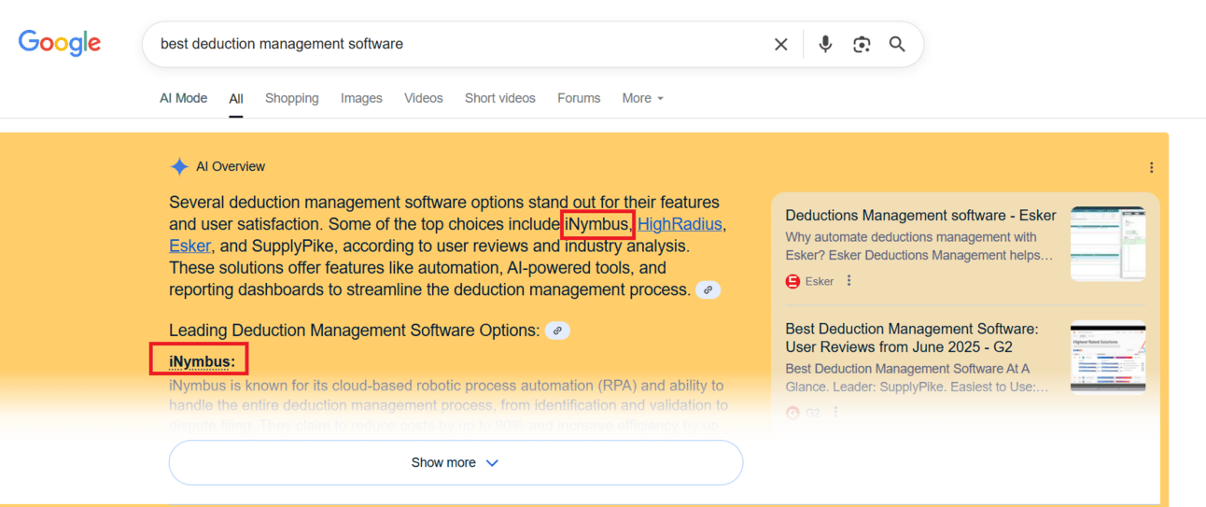Go to the Videos tab
Screen dimensions: 1206x507
[424, 98]
